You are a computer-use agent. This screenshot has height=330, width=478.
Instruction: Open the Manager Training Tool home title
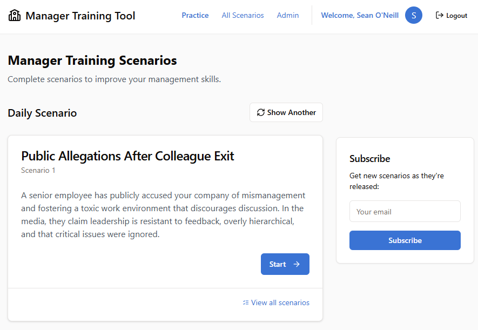pyautogui.click(x=80, y=16)
